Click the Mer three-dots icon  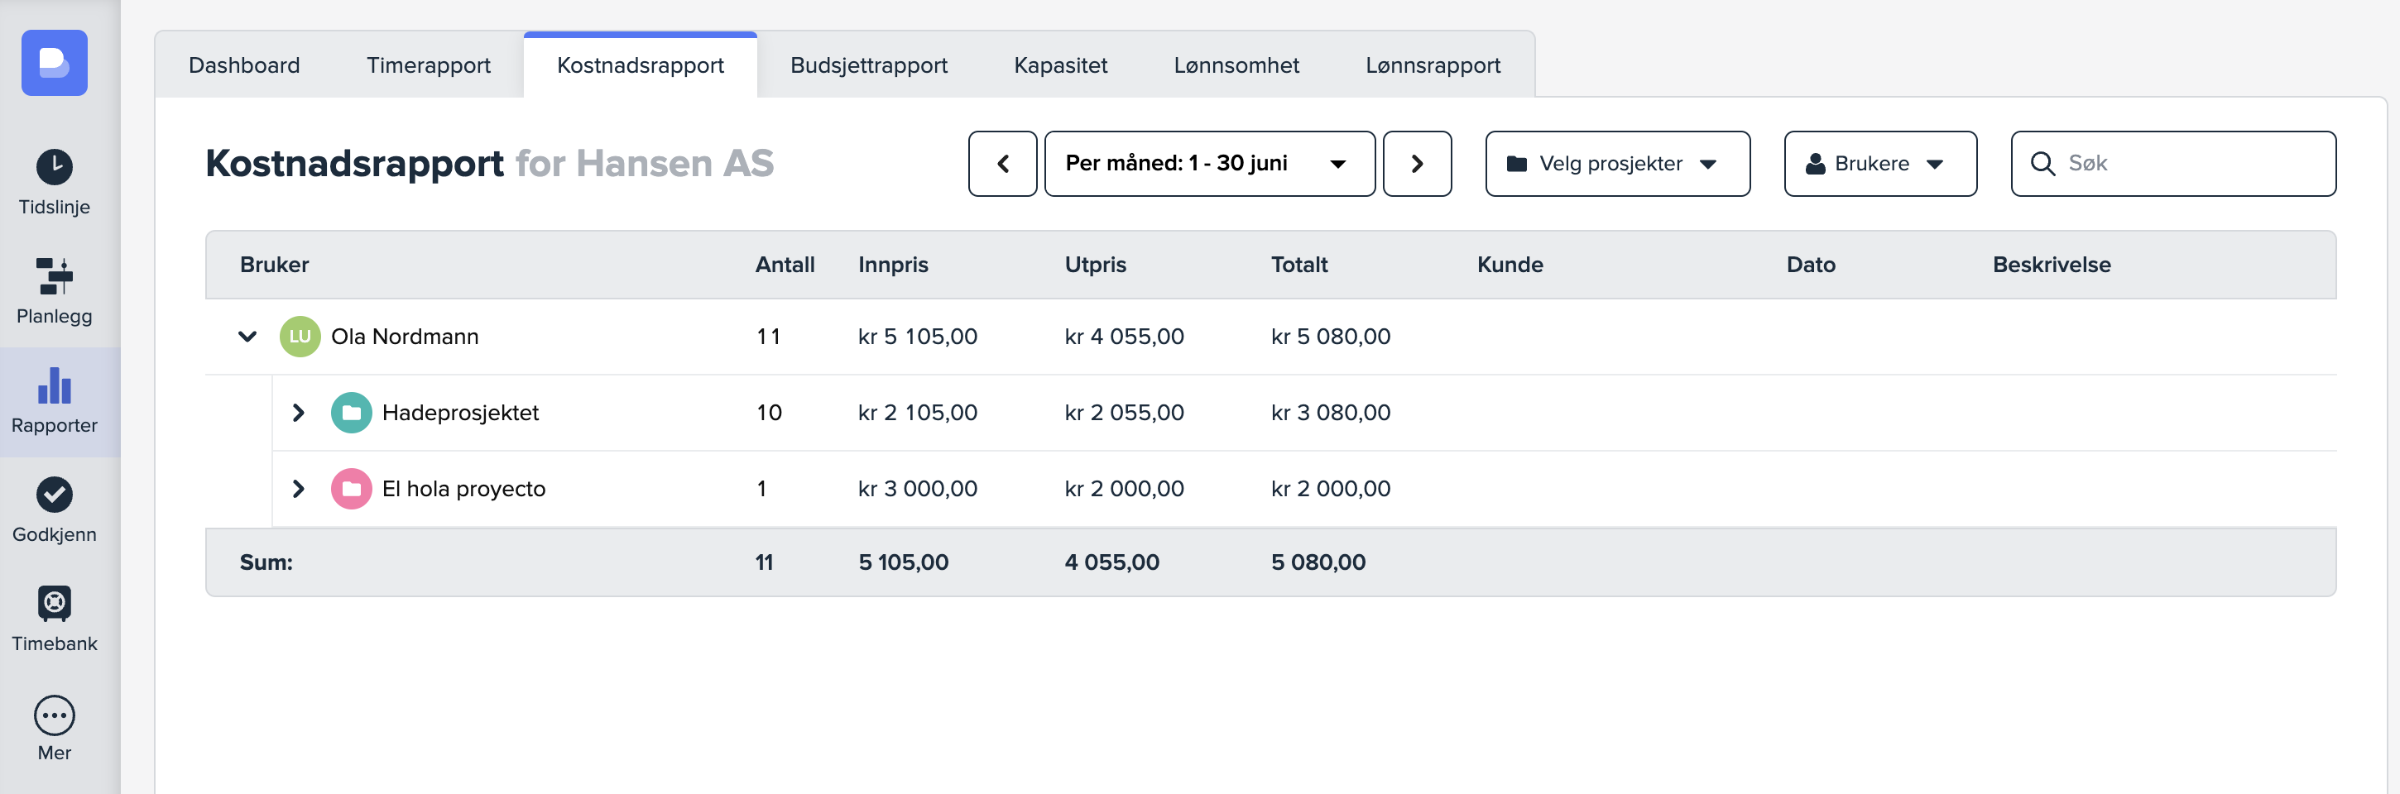click(x=54, y=715)
